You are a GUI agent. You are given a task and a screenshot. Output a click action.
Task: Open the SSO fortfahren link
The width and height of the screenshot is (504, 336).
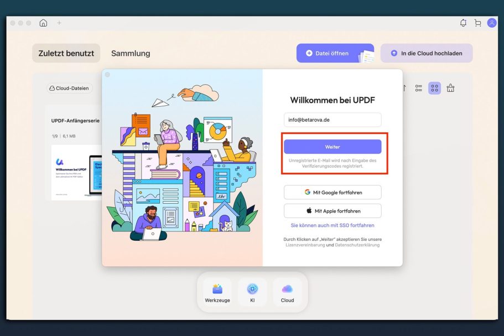332,225
